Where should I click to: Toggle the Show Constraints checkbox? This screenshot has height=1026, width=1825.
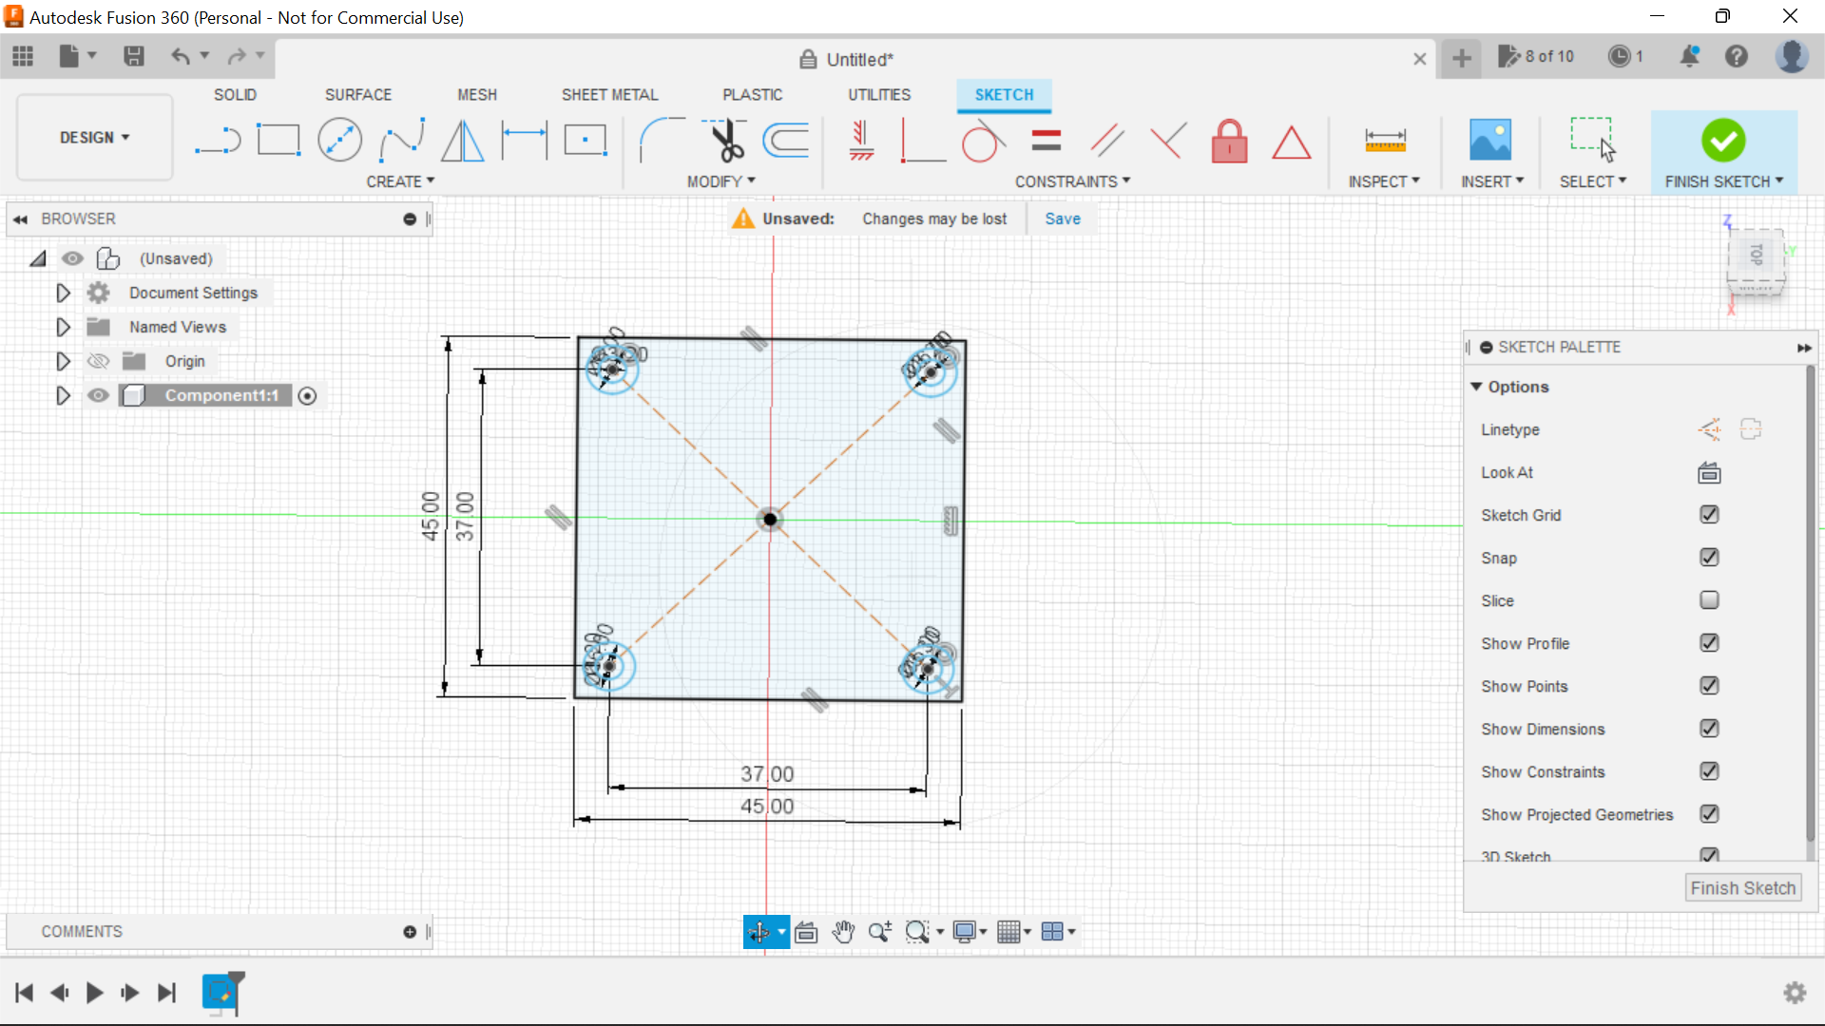[x=1709, y=771]
